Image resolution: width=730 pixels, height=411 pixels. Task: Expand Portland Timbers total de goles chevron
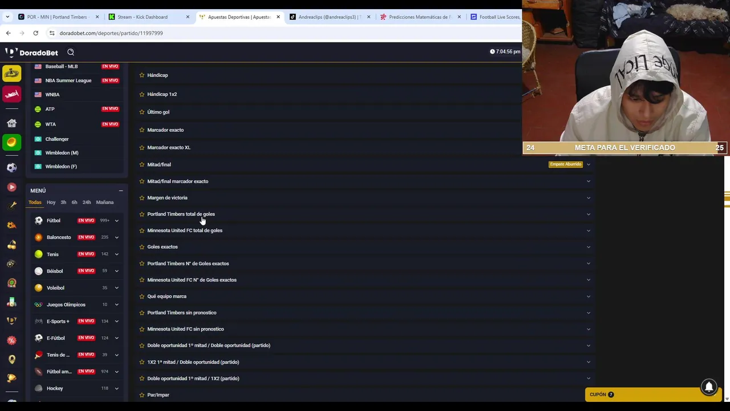(x=589, y=214)
